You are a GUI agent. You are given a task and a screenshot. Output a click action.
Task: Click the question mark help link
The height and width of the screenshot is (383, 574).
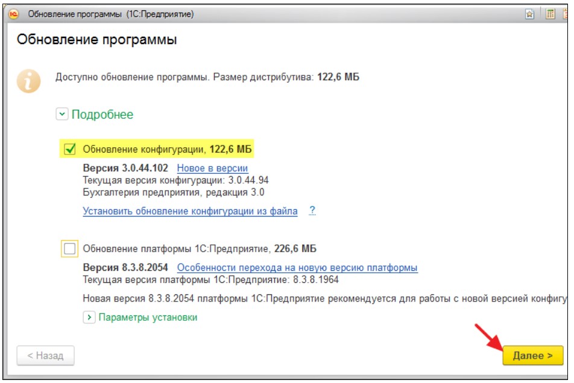point(312,211)
